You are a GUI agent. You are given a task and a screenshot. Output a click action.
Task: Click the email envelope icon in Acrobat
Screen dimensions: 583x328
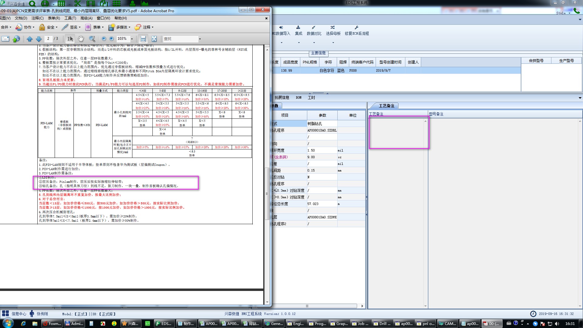click(5, 39)
